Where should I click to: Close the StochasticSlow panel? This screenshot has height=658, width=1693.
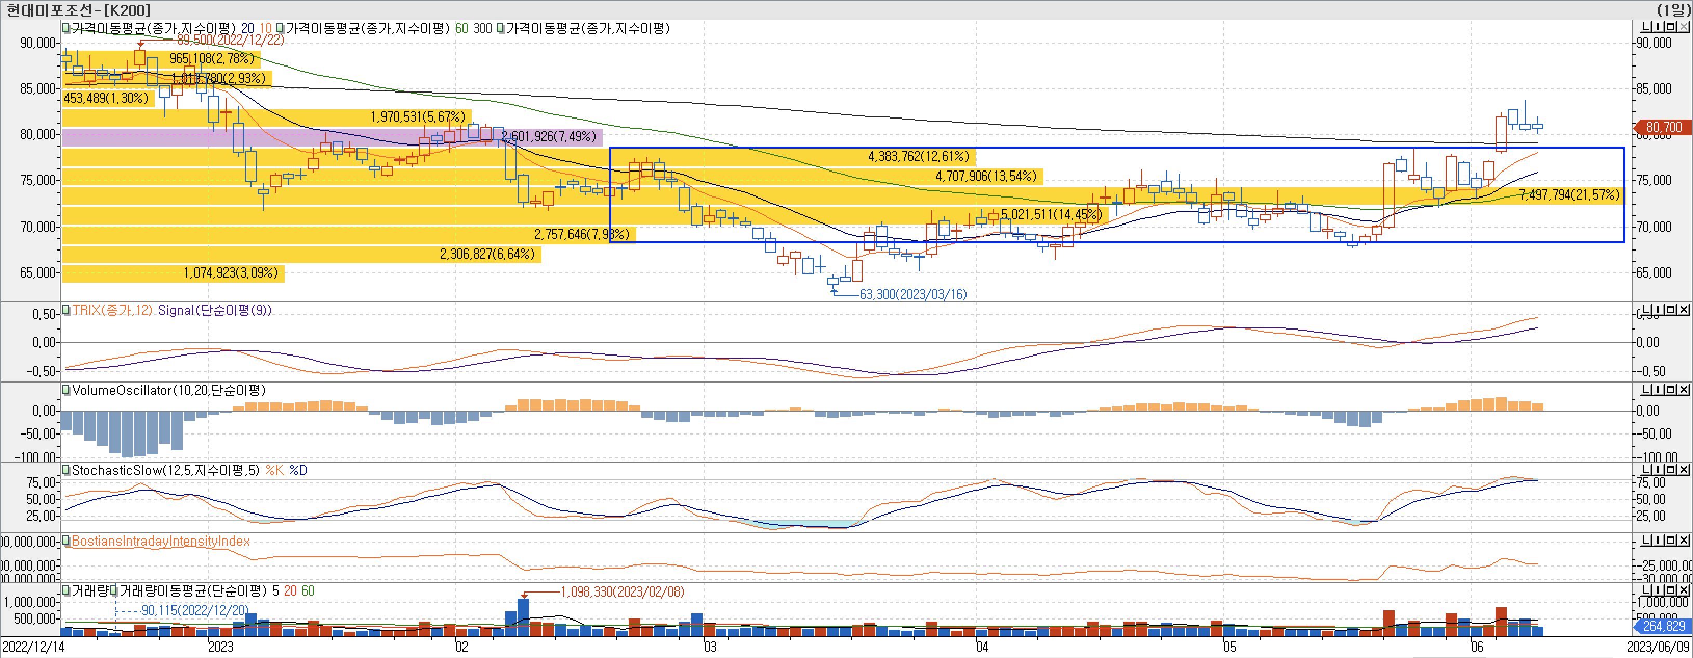(1684, 469)
